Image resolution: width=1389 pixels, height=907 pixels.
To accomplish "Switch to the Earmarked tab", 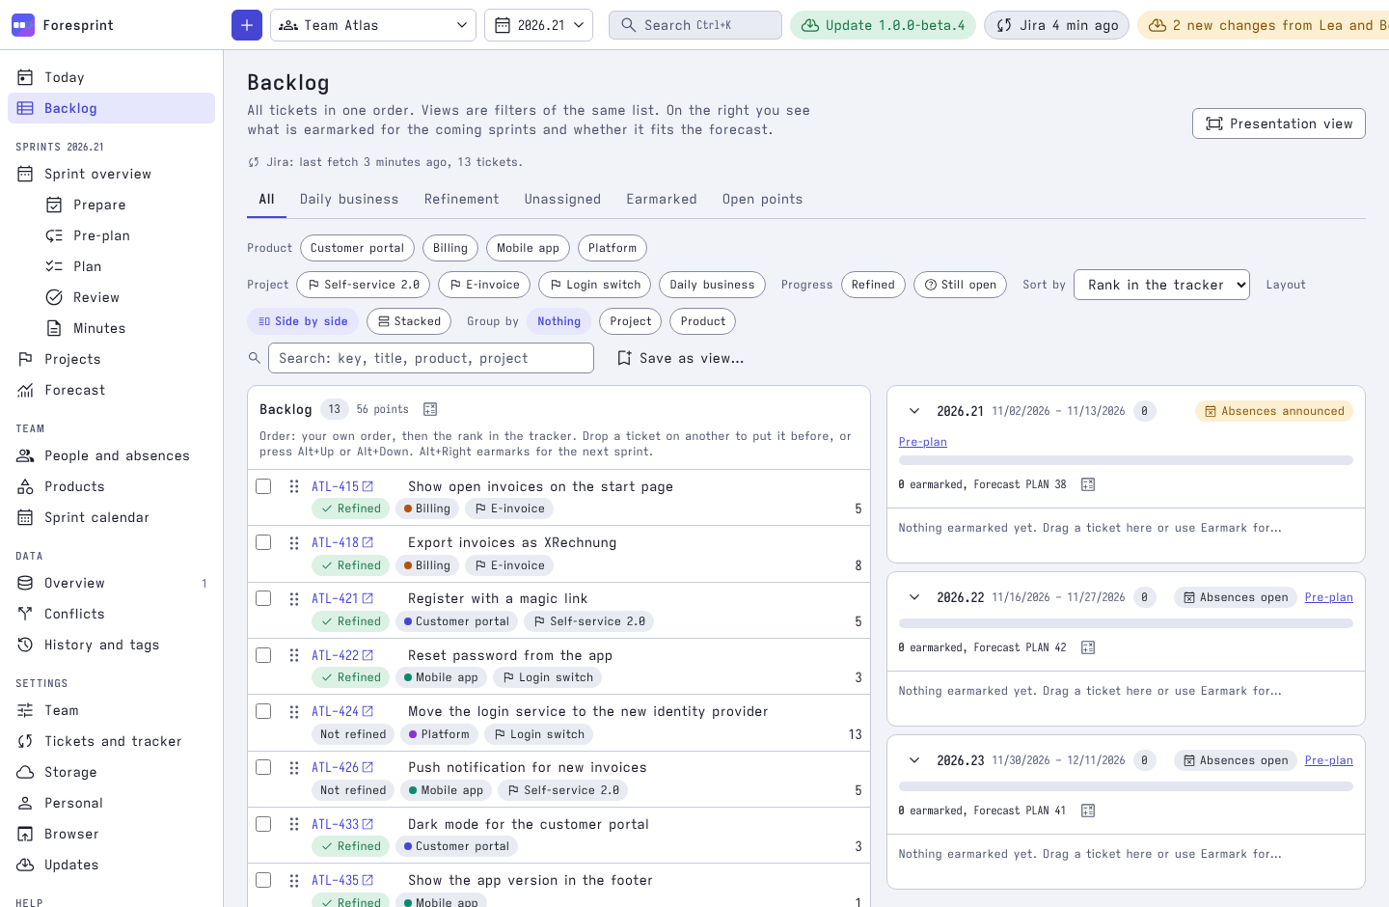I will [x=662, y=199].
